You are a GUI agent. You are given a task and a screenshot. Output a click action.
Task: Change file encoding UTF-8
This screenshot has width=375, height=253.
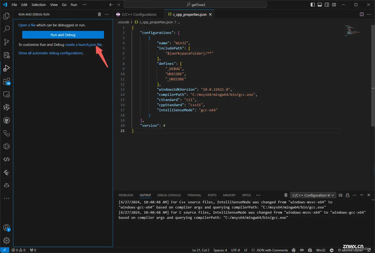236,250
